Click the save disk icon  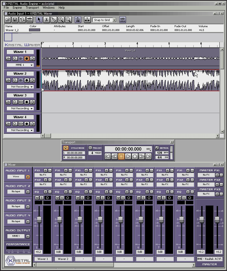click(15, 20)
